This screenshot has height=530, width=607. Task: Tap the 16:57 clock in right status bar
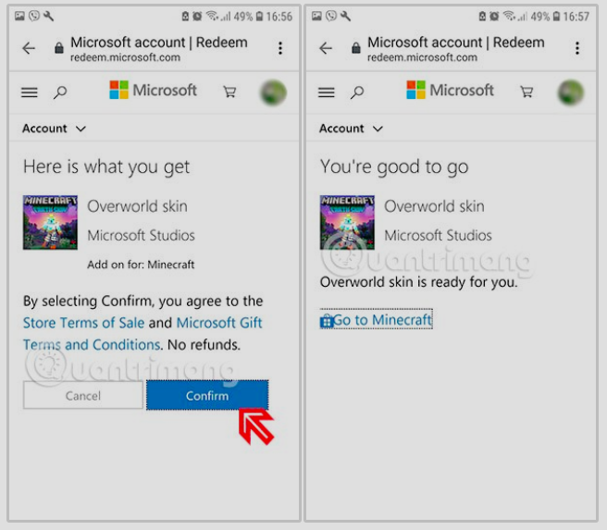(x=576, y=17)
